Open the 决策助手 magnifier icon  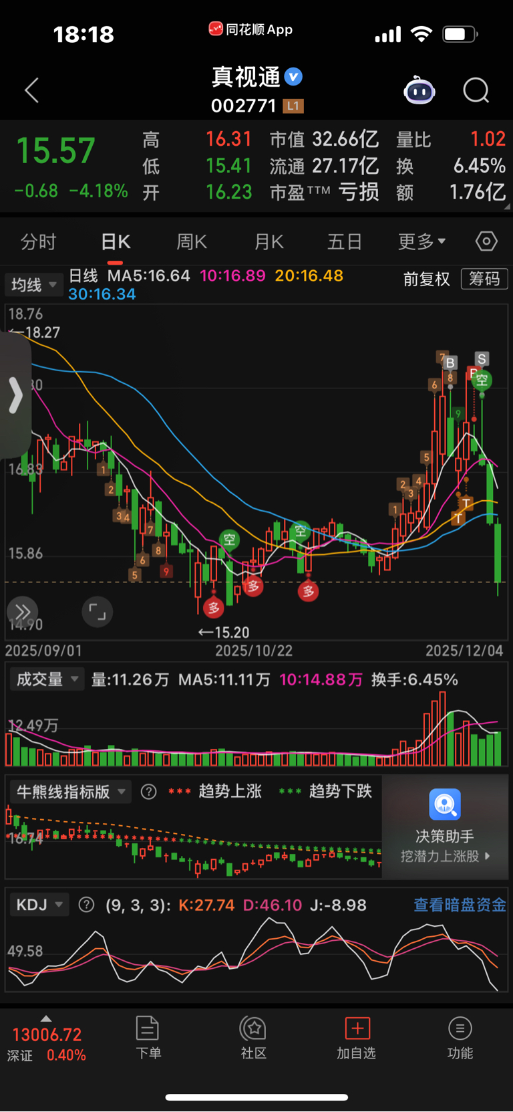pyautogui.click(x=445, y=804)
